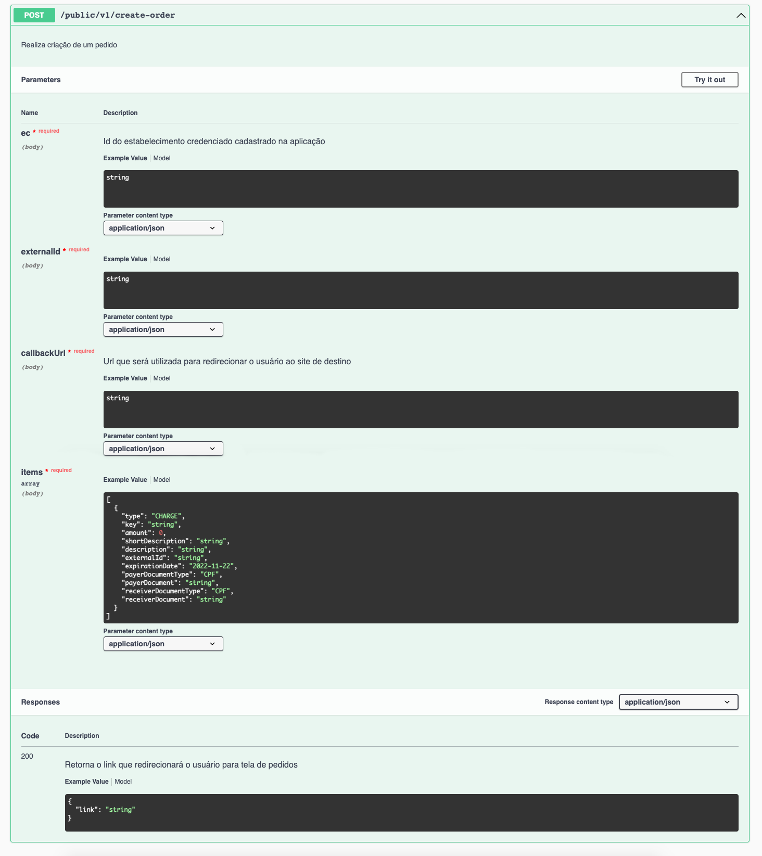Click the /public/v1/create-order endpoint path
Image resolution: width=762 pixels, height=856 pixels.
[x=118, y=15]
